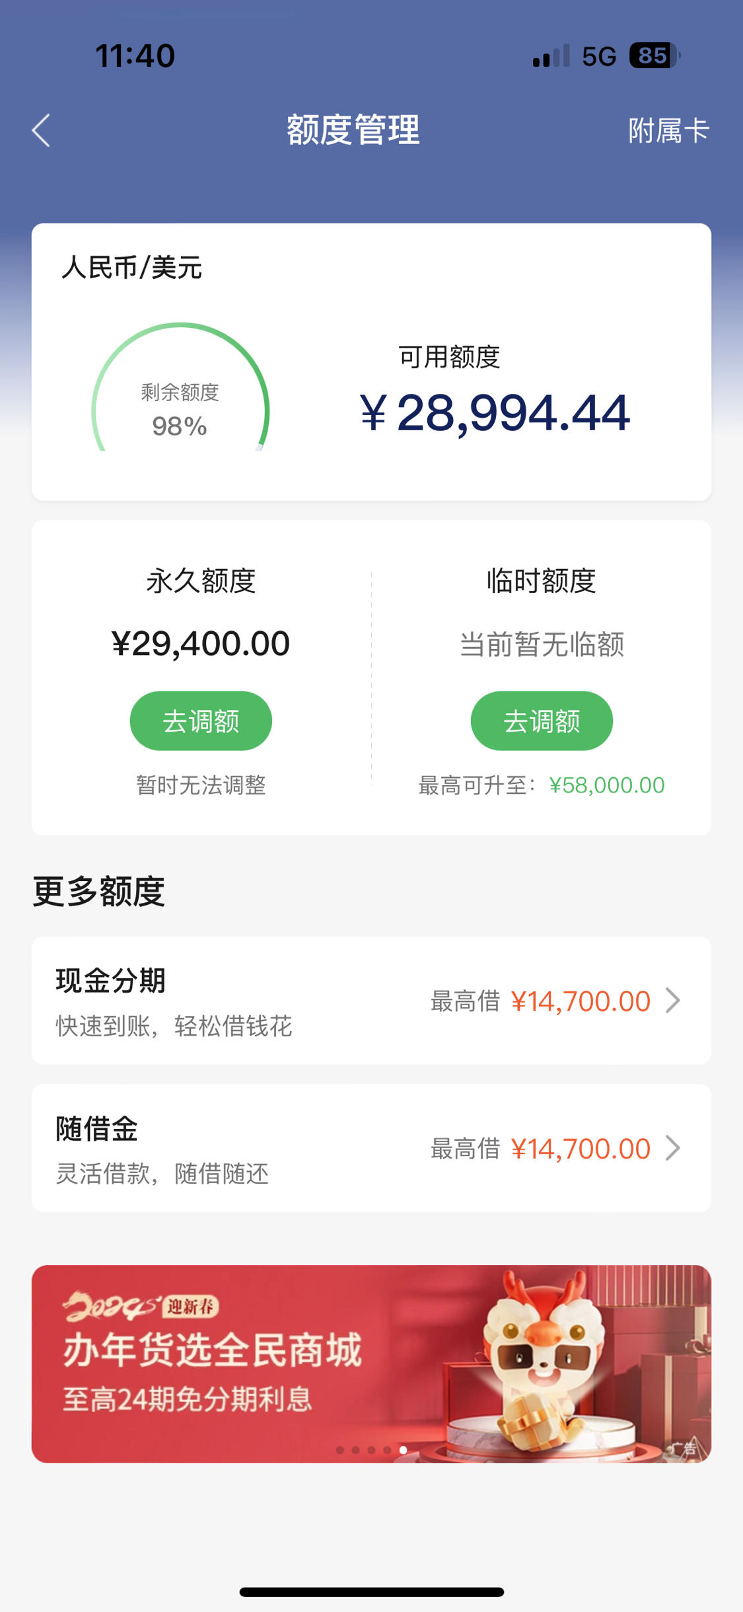Tap the ¥58,000.00 maximum limit text
The height and width of the screenshot is (1612, 743).
click(607, 785)
